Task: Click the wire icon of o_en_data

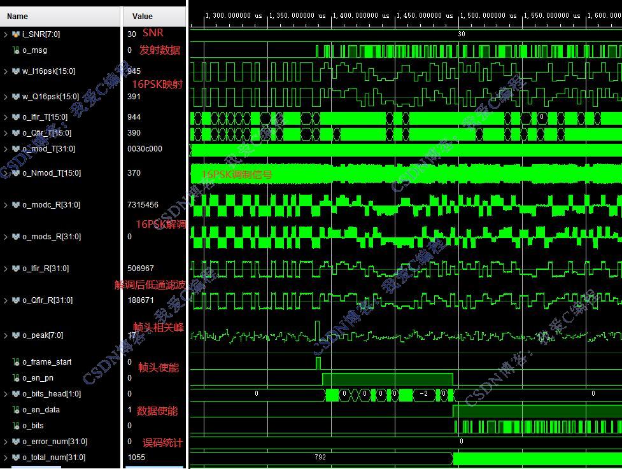Action: [16, 410]
